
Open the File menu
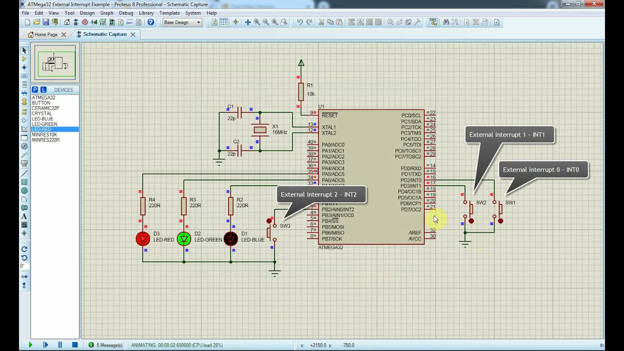pyautogui.click(x=25, y=13)
